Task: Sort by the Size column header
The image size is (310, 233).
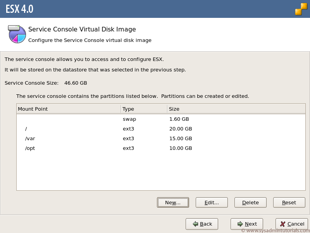Action: pyautogui.click(x=236, y=109)
